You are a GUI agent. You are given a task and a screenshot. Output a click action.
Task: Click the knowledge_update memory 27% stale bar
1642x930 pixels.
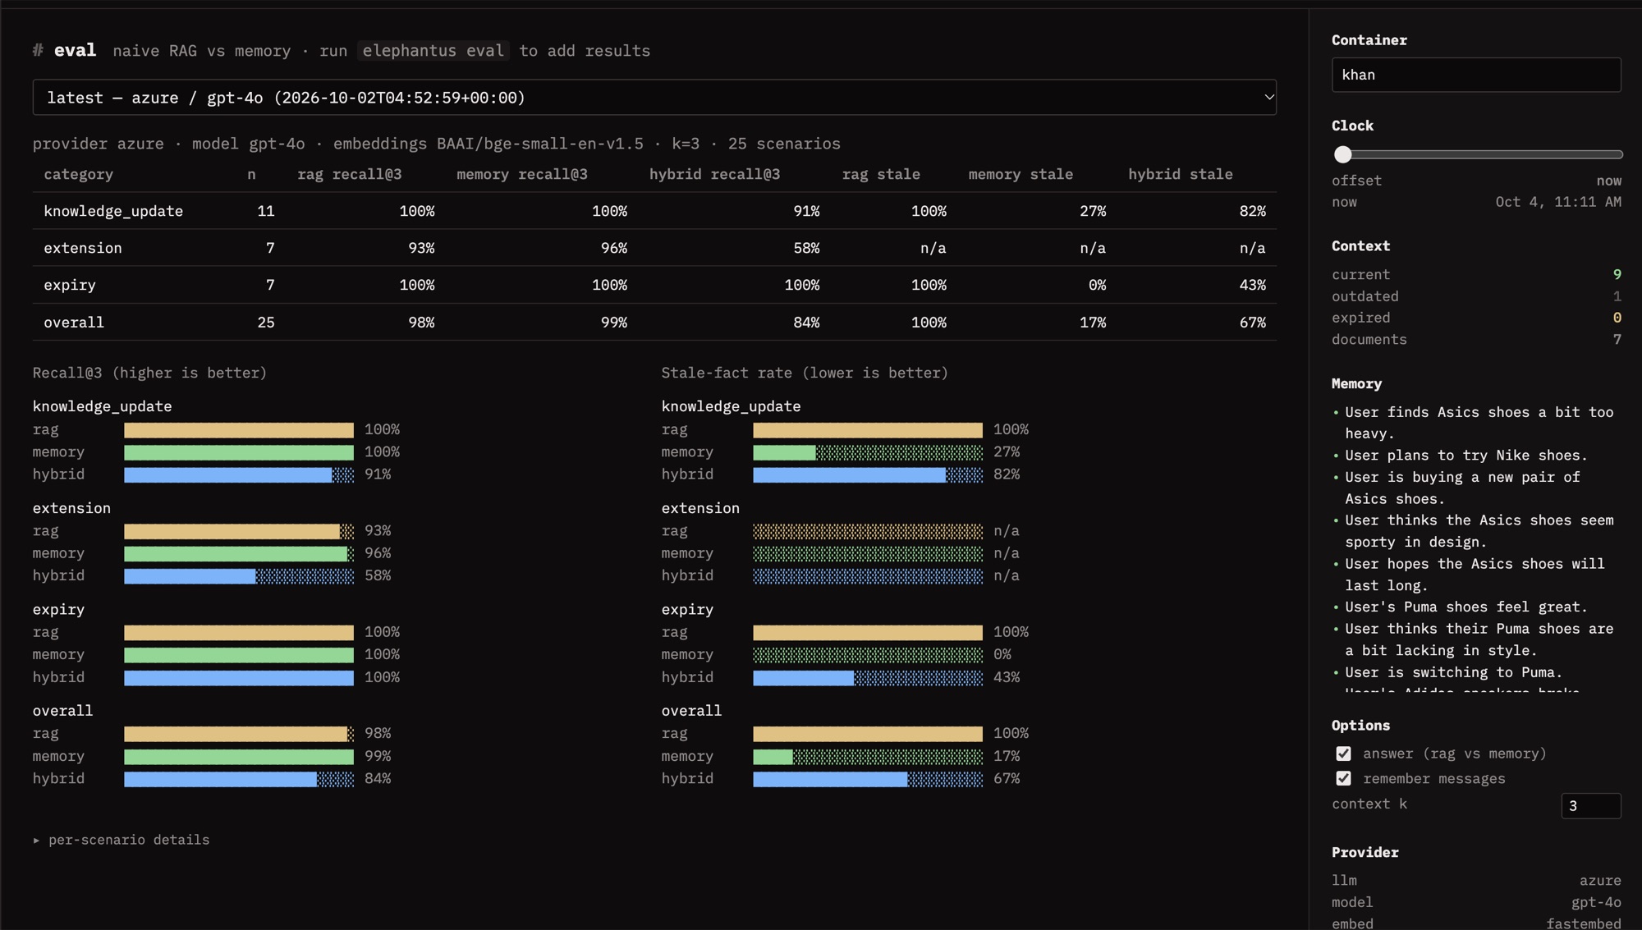(x=868, y=452)
